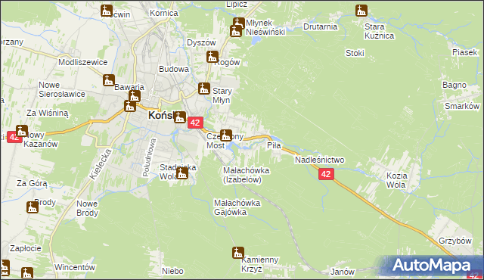Select the Nadleśnictwo label
Image resolution: width=484 pixels, height=280 pixels.
click(x=320, y=160)
